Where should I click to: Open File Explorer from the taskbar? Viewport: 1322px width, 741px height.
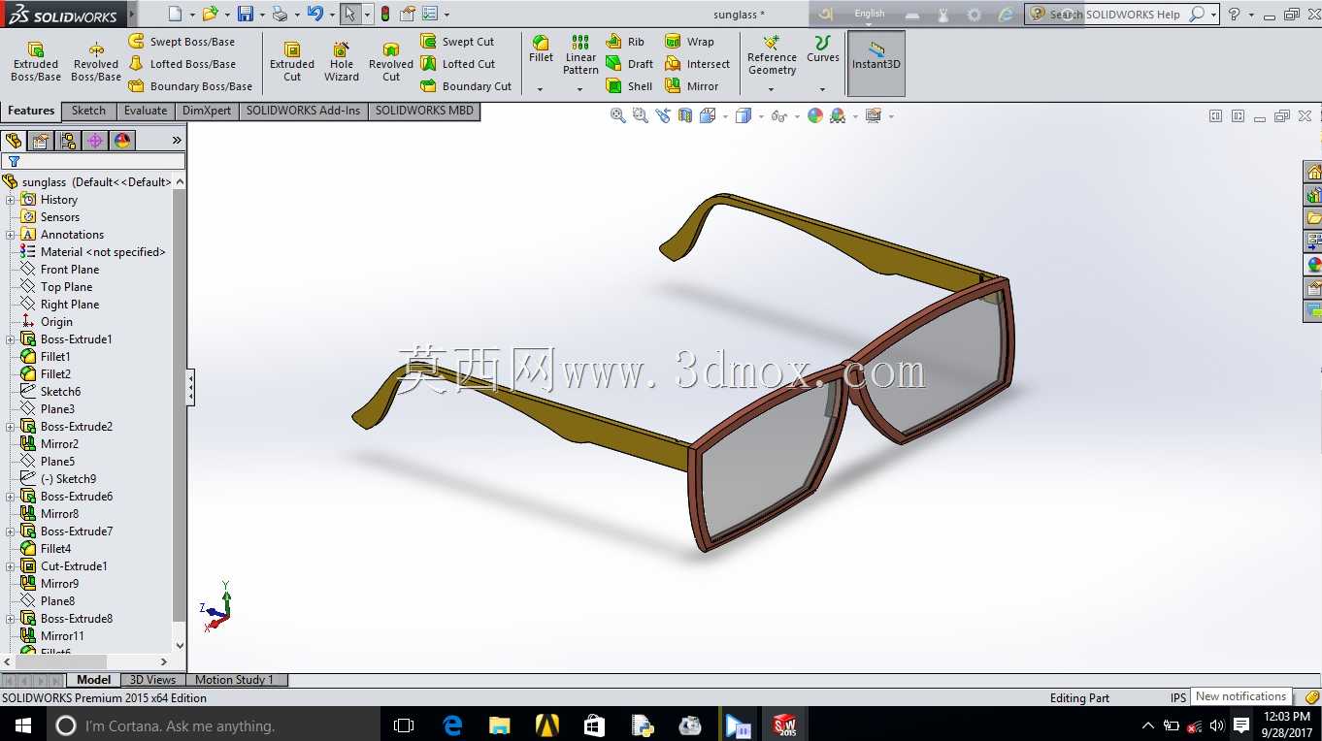tap(500, 725)
